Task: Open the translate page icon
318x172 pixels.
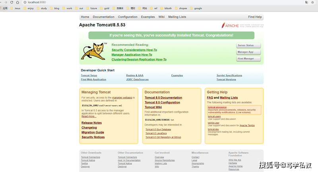Action: pyautogui.click(x=306, y=2)
